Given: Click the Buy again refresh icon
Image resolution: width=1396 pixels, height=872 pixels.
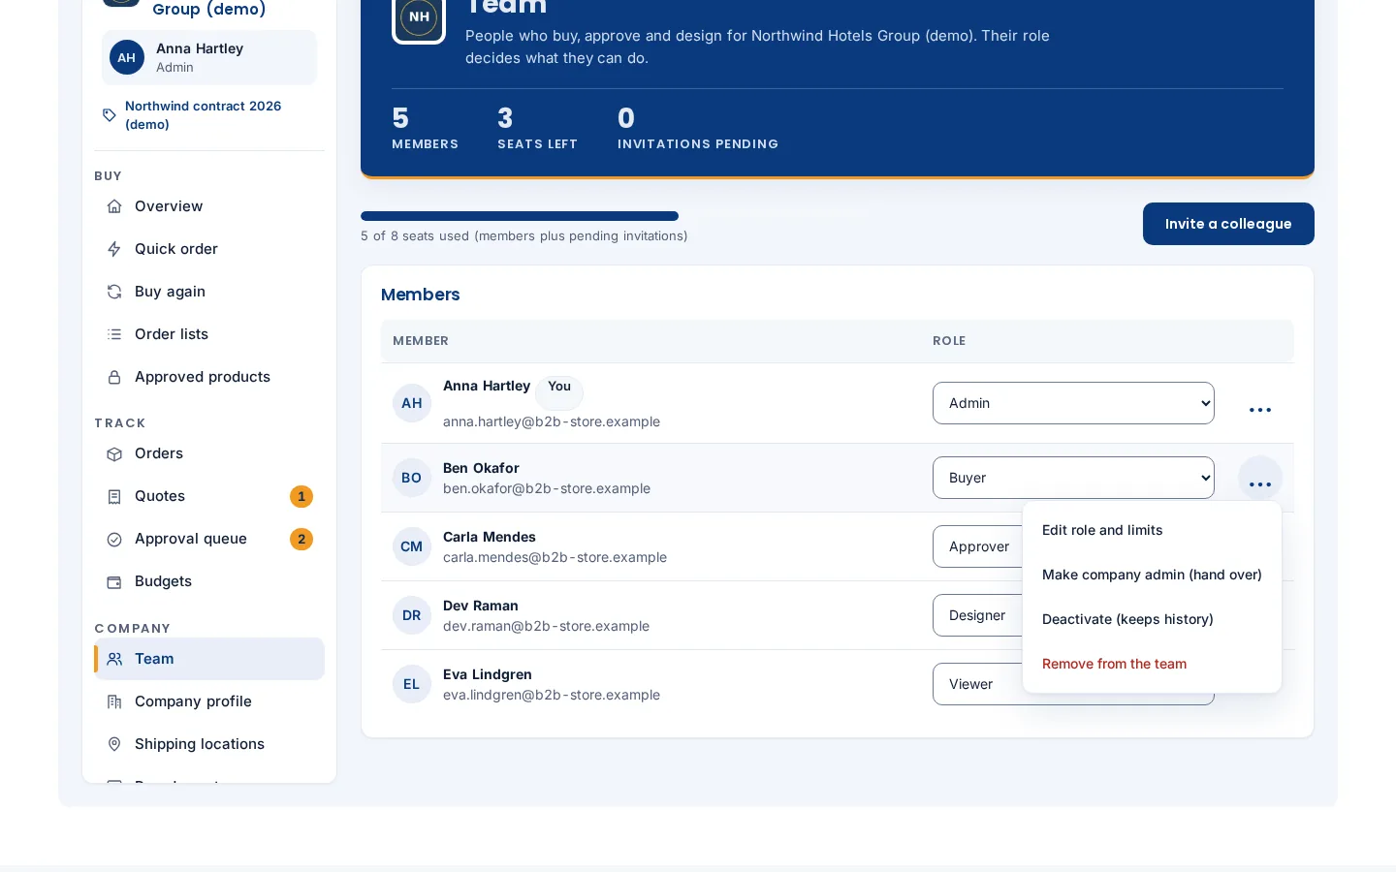Looking at the screenshot, I should 114,292.
